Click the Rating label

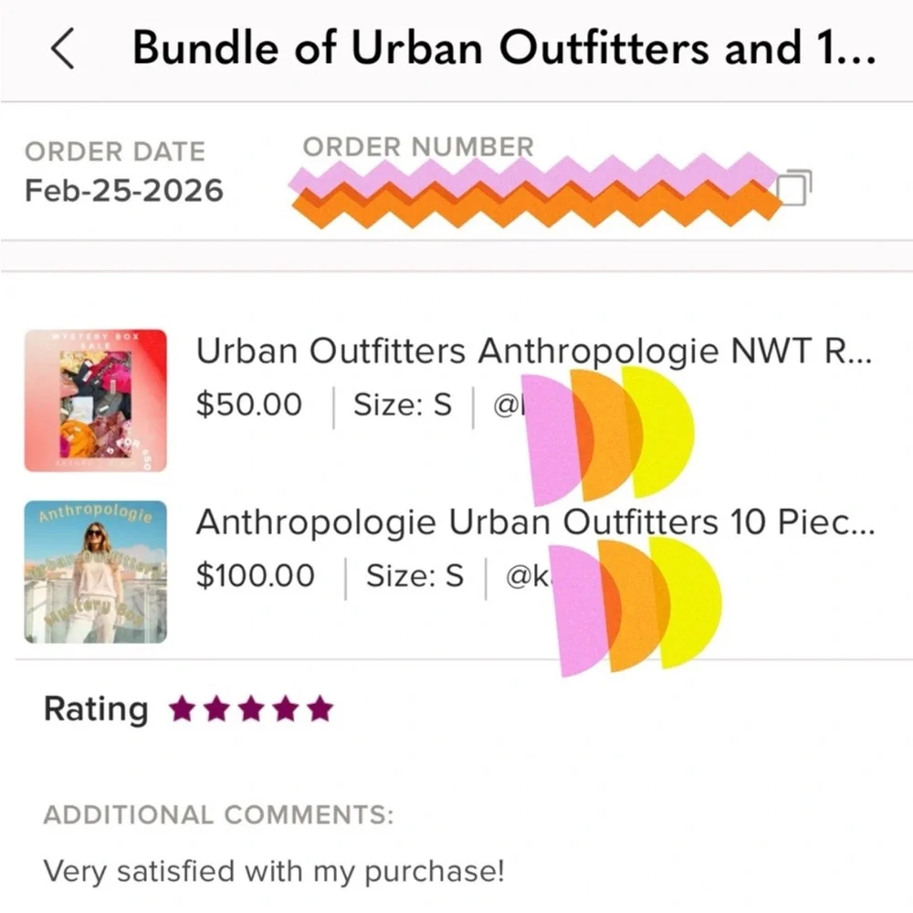(x=94, y=708)
